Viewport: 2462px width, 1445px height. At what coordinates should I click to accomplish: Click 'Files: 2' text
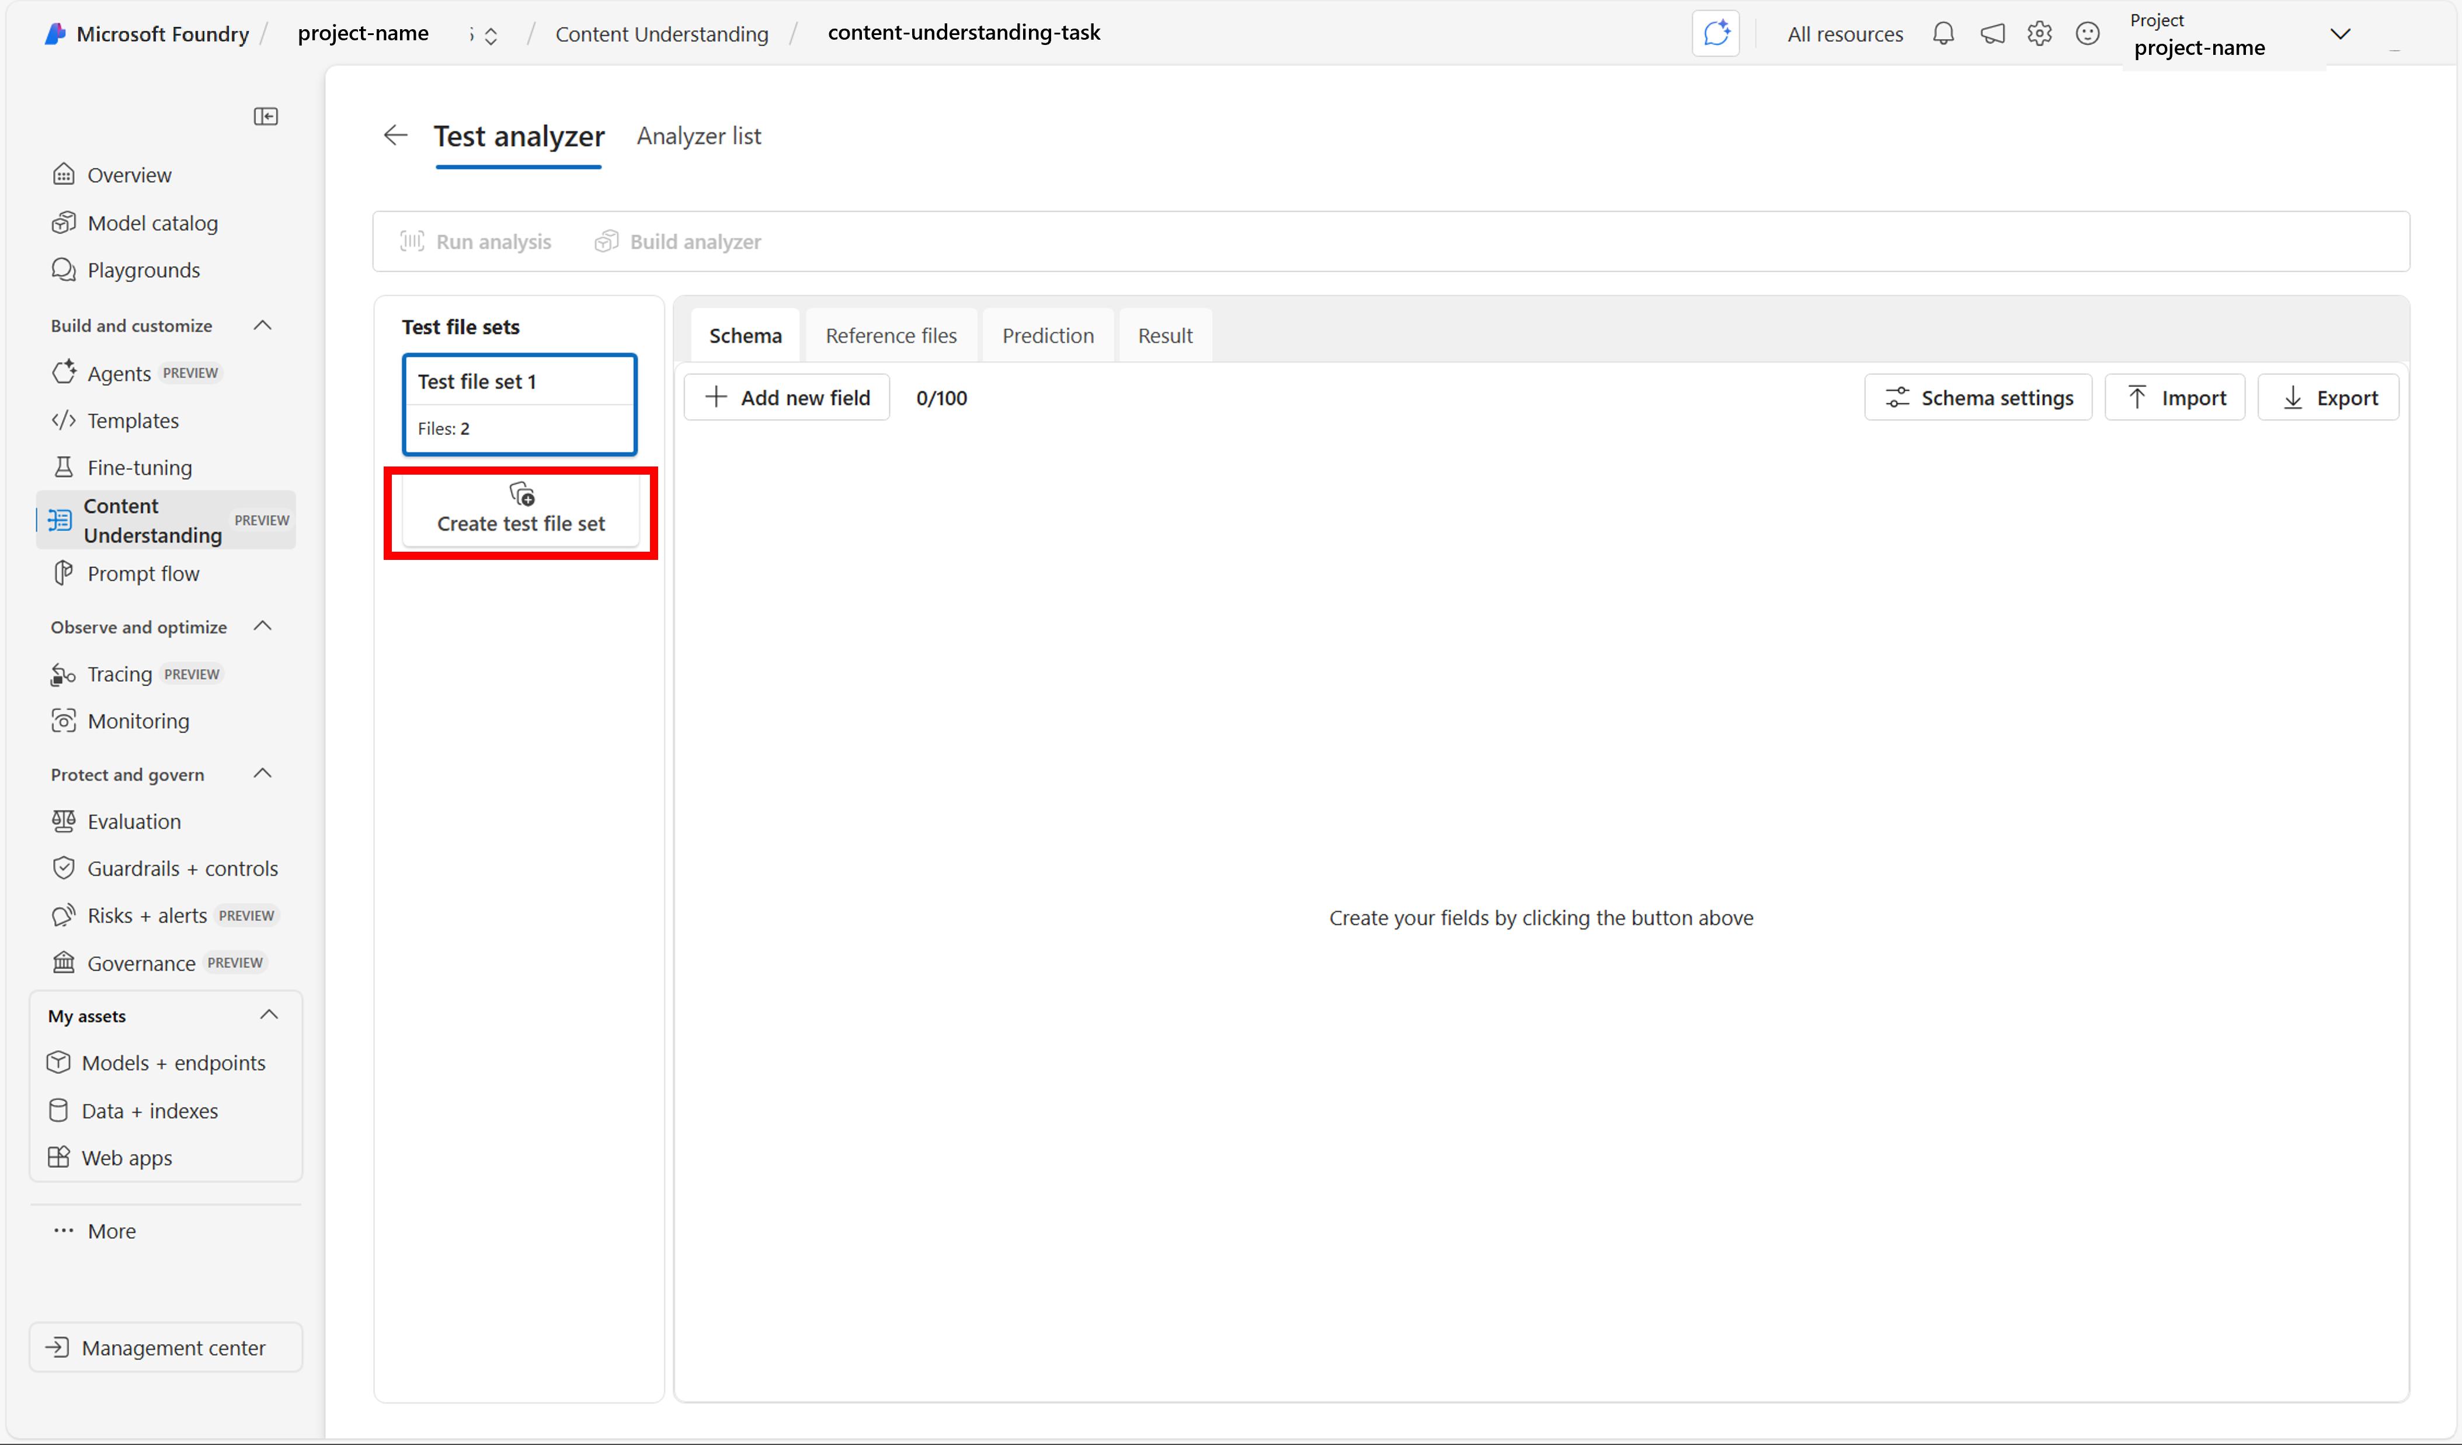(444, 428)
